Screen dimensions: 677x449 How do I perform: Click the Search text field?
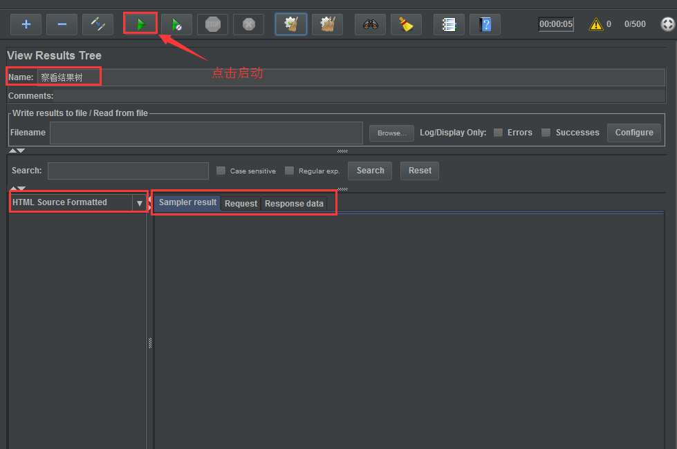pos(128,171)
